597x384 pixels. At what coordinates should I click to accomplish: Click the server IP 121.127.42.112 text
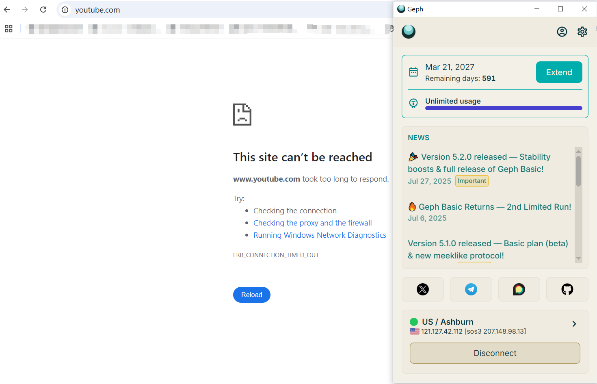click(442, 331)
